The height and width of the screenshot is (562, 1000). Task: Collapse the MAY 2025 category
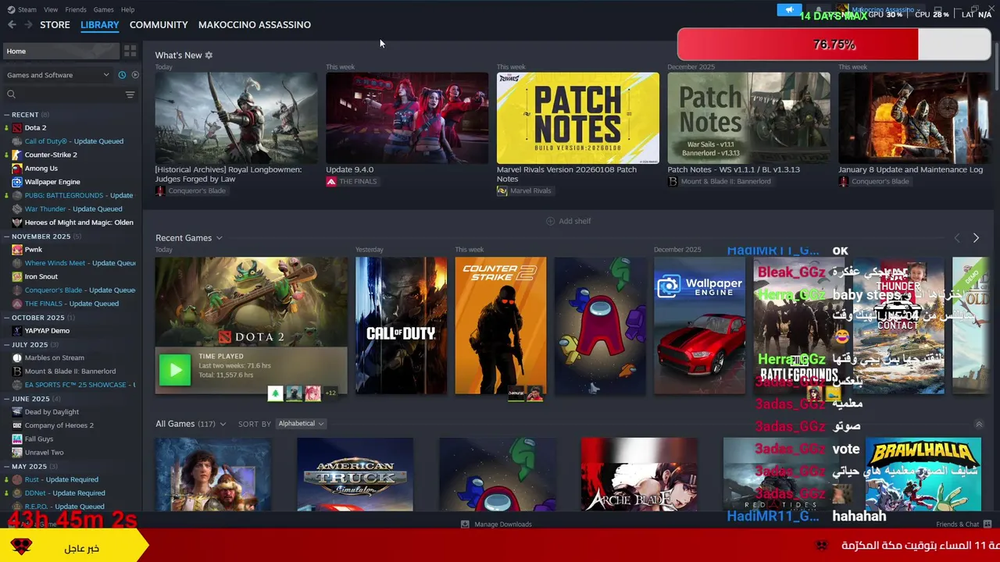[x=6, y=467]
